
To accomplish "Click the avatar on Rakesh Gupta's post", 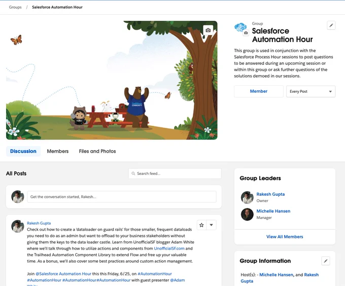I will pos(18,226).
